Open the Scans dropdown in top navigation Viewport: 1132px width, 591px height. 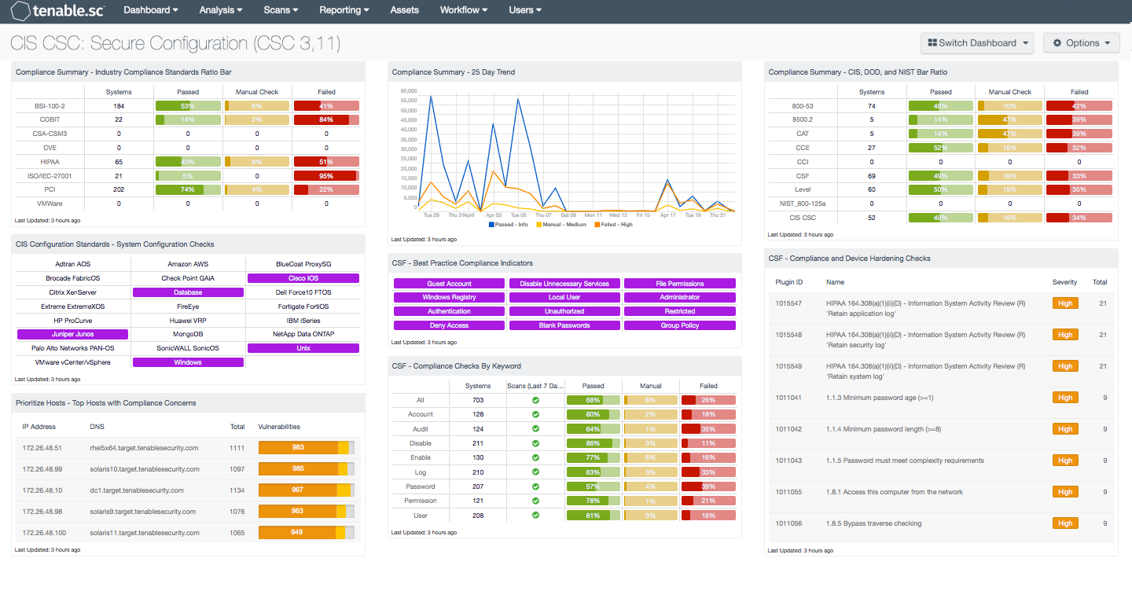tap(281, 10)
